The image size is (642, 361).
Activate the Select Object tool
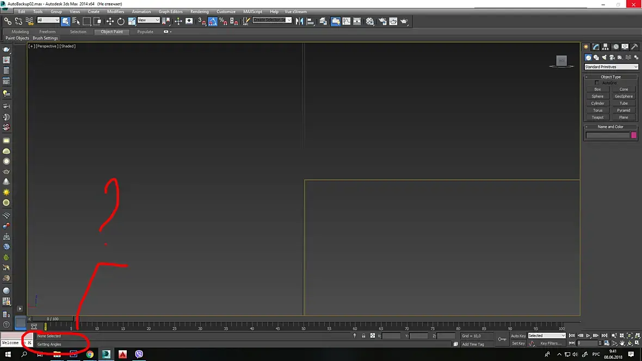pos(65,21)
